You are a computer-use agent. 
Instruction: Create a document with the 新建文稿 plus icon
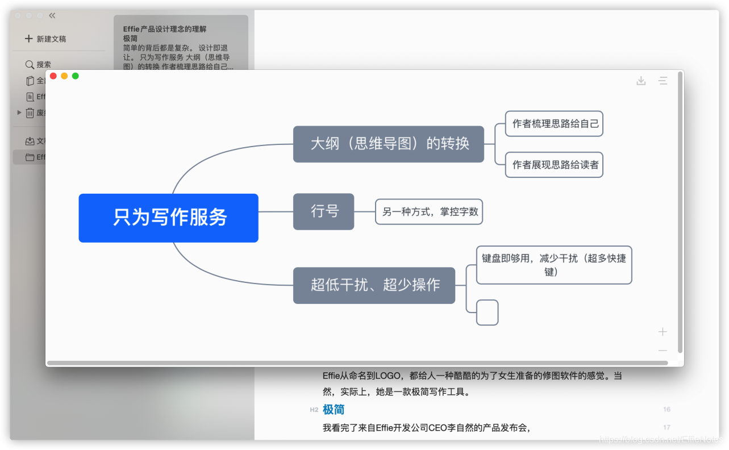[28, 38]
